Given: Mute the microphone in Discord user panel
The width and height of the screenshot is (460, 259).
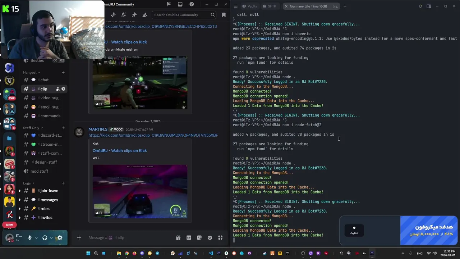Looking at the screenshot, I should tap(30, 238).
